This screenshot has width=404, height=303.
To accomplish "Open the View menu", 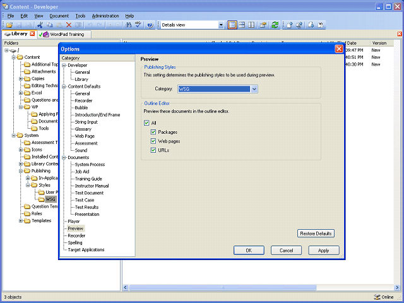I will [x=39, y=16].
